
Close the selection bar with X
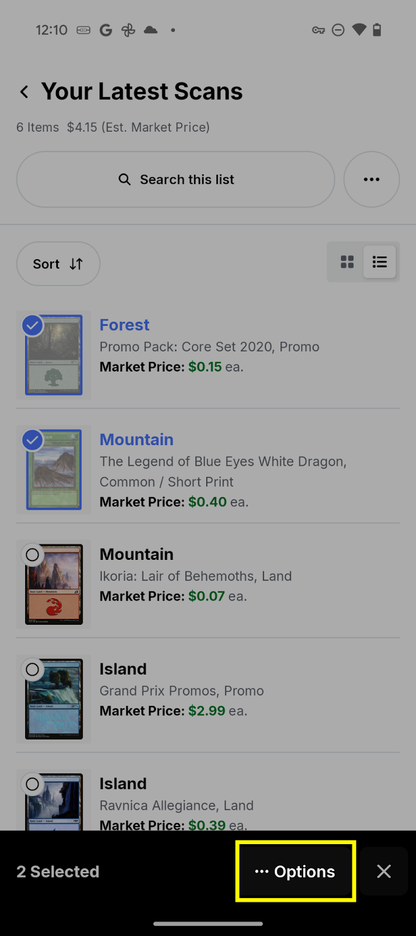(384, 871)
